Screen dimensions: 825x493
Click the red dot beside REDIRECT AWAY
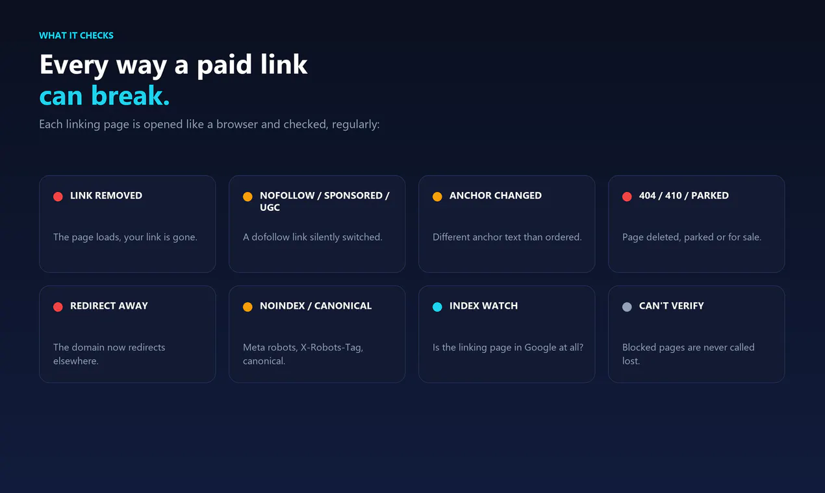pos(58,307)
